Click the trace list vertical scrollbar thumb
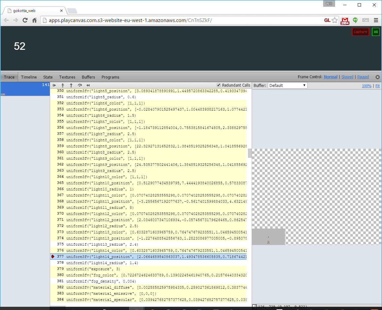This screenshot has height=310, width=382. click(x=250, y=153)
